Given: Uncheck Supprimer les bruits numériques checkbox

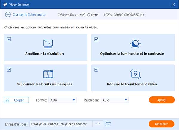Looking at the screenshot, I should [9, 70].
